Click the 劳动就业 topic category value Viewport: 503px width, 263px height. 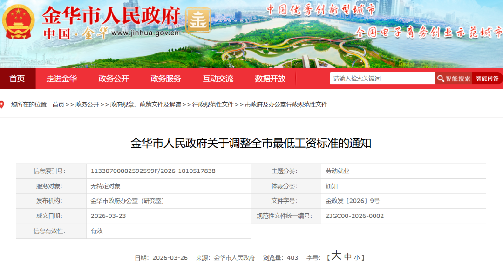coord(337,171)
